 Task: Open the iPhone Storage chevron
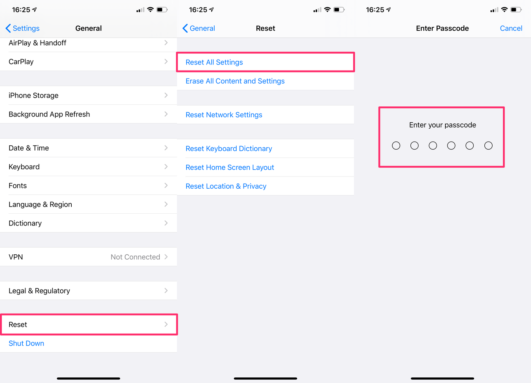tap(166, 95)
